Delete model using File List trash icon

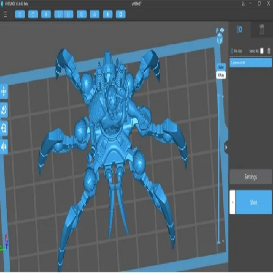pyautogui.click(x=269, y=51)
